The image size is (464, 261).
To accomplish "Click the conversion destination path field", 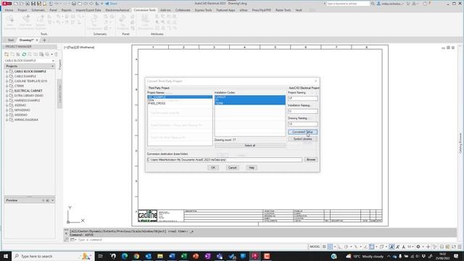I will tap(225, 159).
